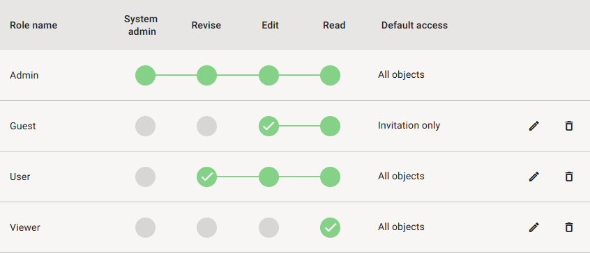Screen dimensions: 590x253
Task: Delete the Guest role using trash icon
Action: click(x=569, y=126)
